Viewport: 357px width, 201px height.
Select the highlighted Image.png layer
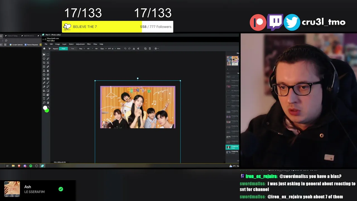pyautogui.click(x=232, y=147)
